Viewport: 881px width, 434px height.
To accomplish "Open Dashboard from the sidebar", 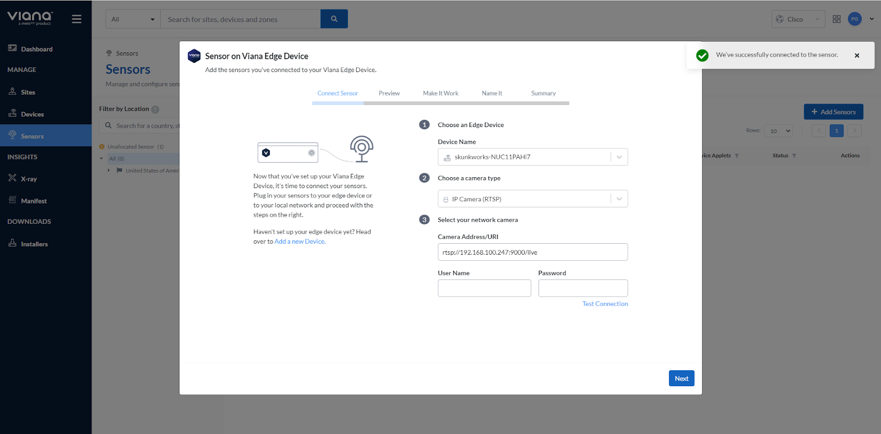I will [x=36, y=49].
